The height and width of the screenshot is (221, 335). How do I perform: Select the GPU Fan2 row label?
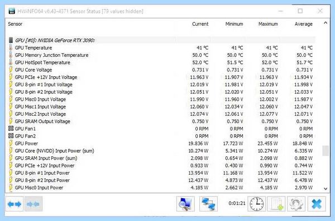(25, 136)
